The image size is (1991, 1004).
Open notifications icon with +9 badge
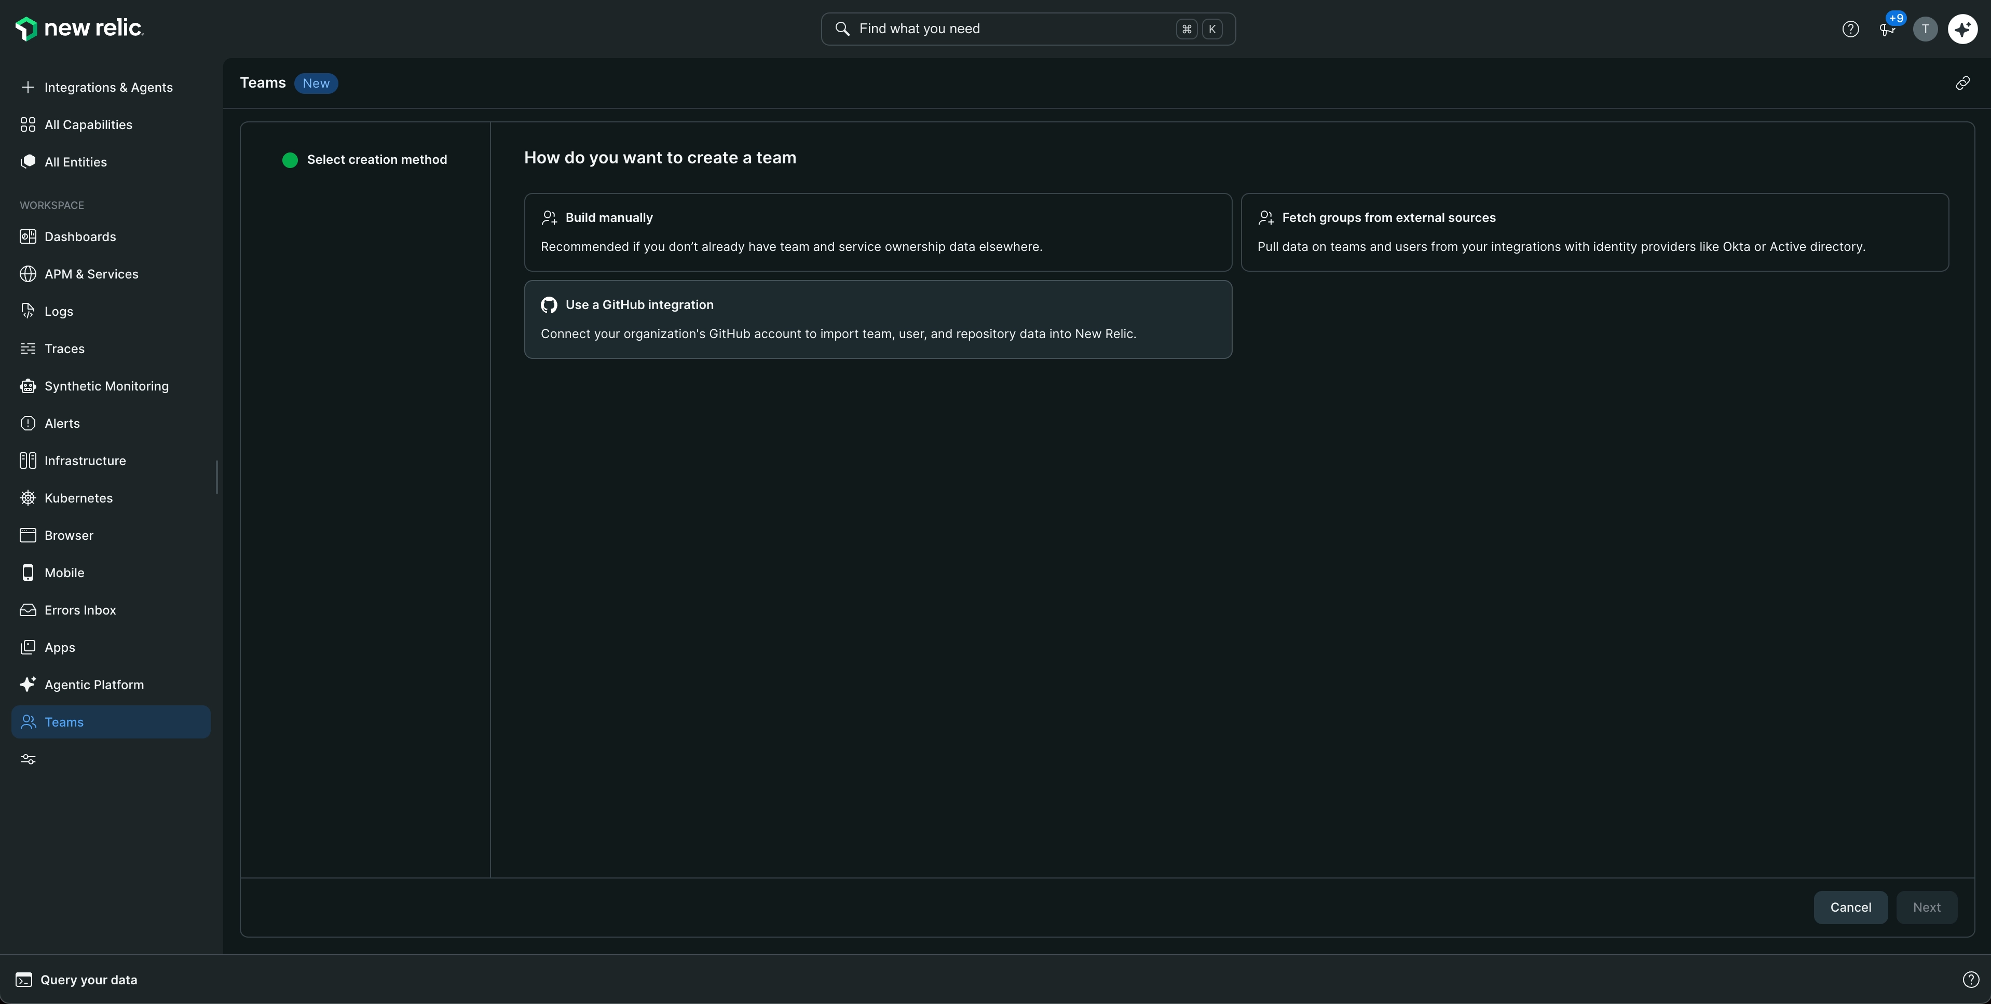click(x=1887, y=29)
